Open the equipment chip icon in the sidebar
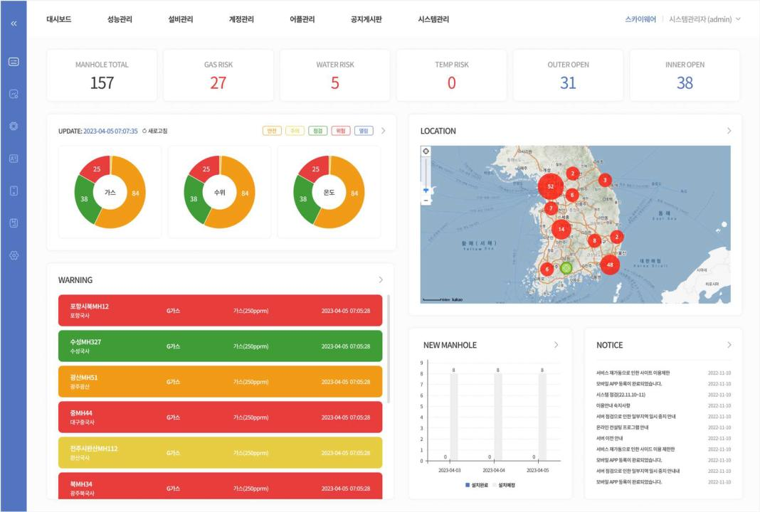 pyautogui.click(x=14, y=126)
